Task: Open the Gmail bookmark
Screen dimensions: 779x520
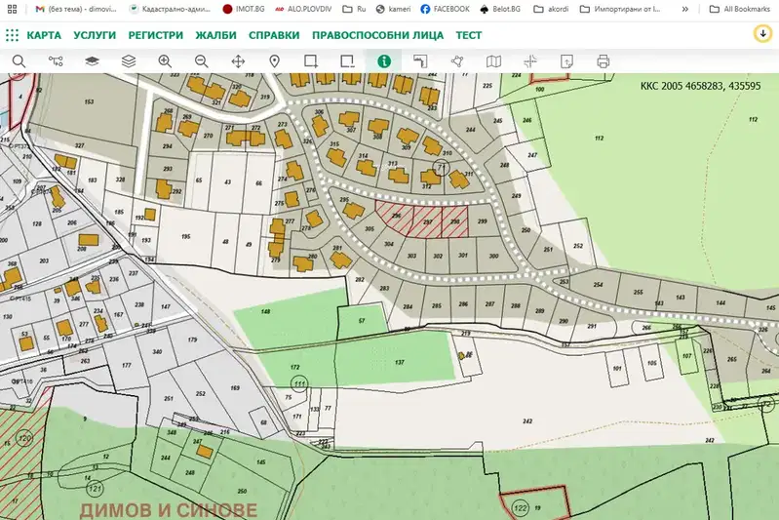Action: (75, 9)
